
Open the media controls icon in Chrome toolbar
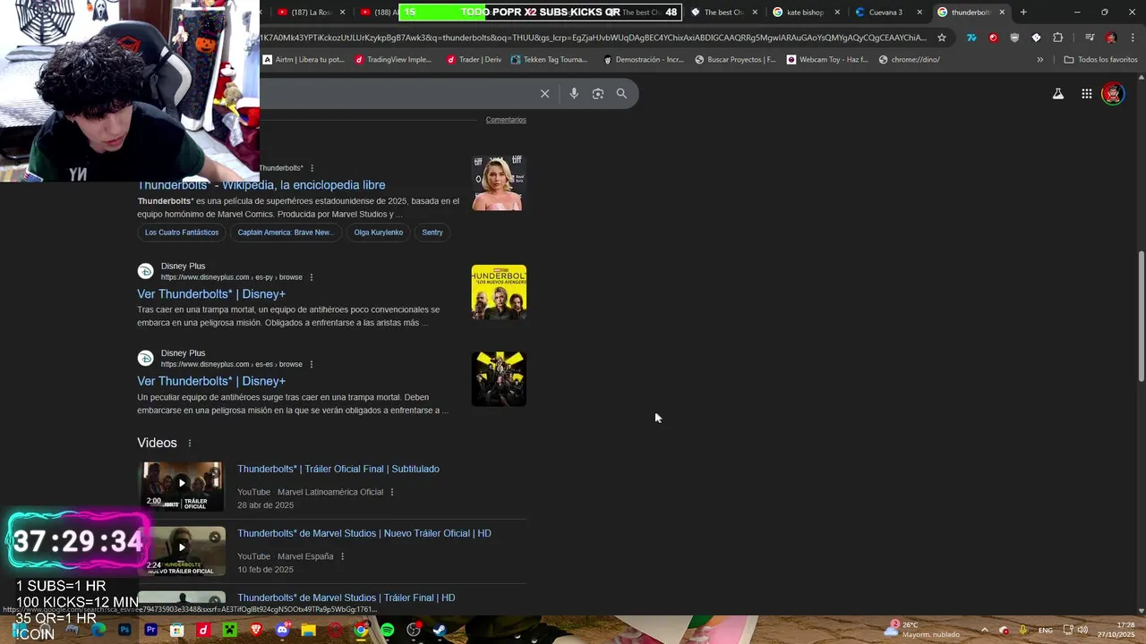click(1090, 38)
